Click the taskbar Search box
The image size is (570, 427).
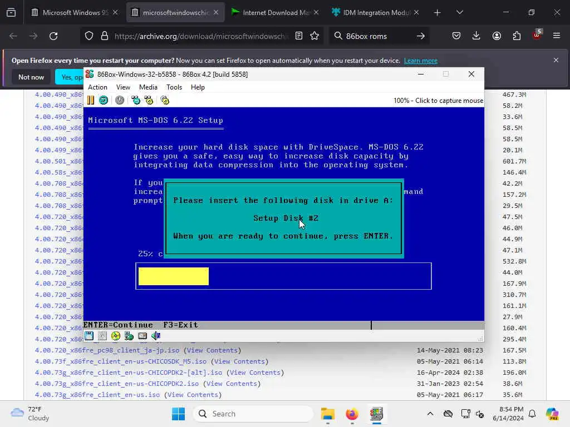(253, 414)
